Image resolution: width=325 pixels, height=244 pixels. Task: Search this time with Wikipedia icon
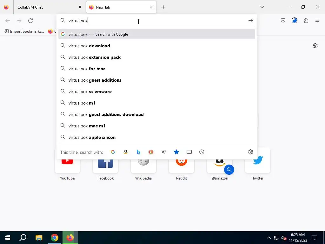tap(164, 152)
